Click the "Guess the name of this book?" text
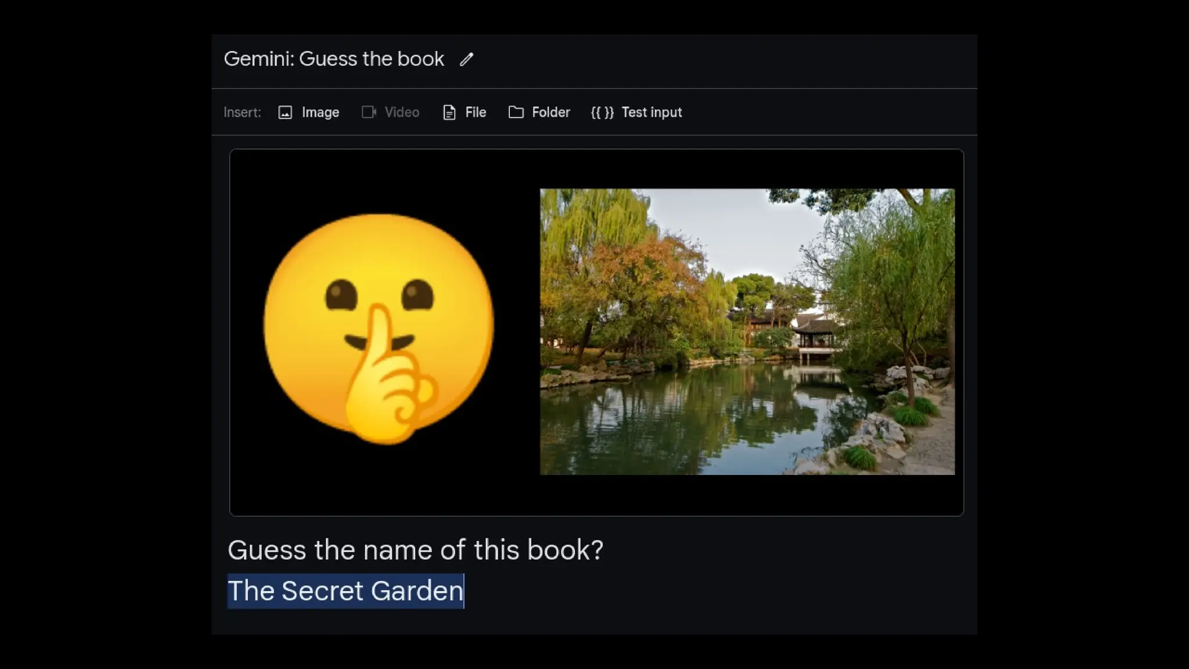Screen dimensions: 1189x669 pos(415,550)
